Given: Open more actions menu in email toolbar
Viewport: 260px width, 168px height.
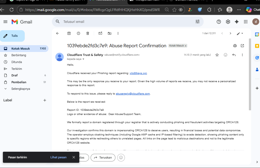Looking at the screenshot, I should (118, 33).
